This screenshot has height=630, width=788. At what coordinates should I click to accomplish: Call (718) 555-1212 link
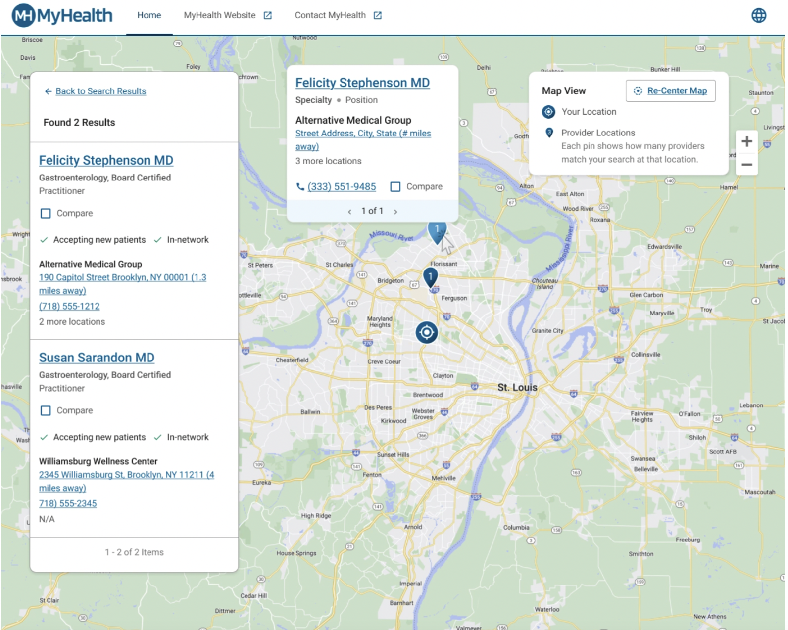pos(69,306)
